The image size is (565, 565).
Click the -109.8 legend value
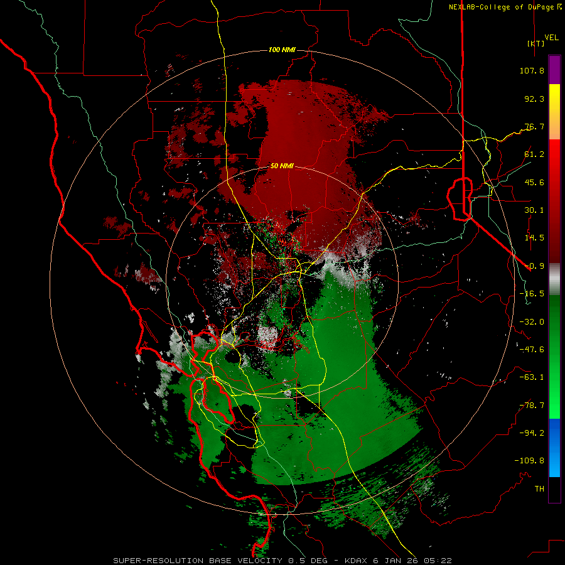pos(529,461)
